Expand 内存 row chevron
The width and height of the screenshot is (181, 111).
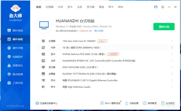click(x=172, y=47)
